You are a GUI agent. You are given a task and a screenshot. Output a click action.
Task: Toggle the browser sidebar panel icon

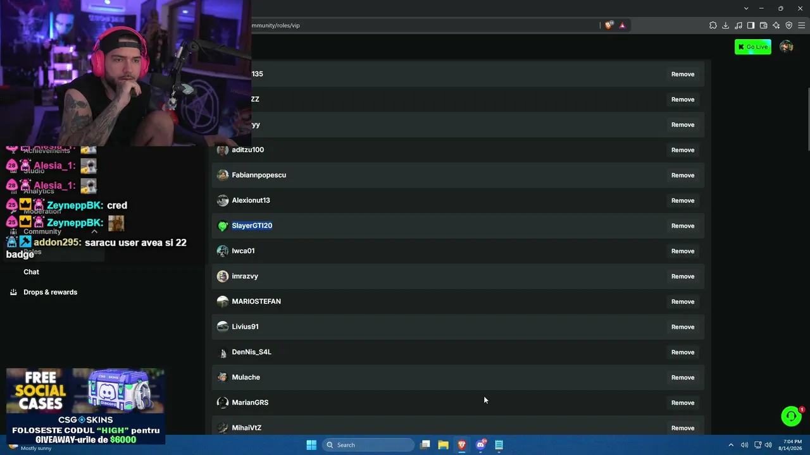(751, 25)
